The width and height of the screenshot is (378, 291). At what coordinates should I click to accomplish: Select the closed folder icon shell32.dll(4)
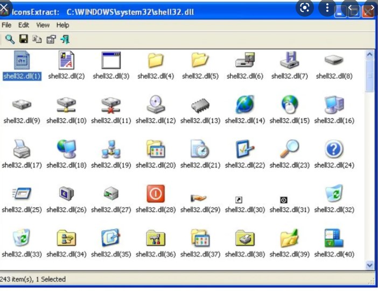coord(156,60)
